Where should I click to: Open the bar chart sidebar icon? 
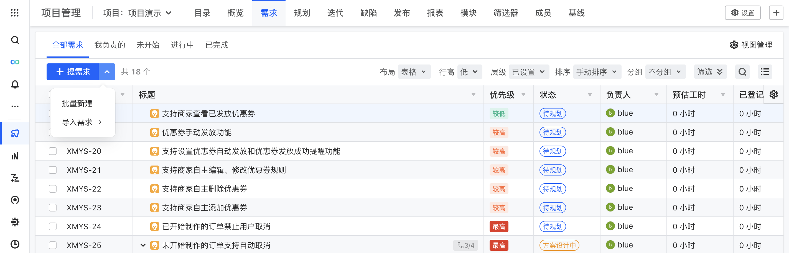[15, 156]
